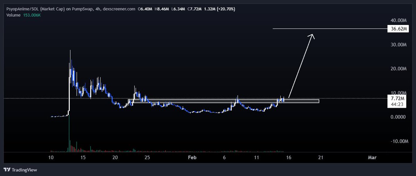Click the 20.00M price axis label
416x176 pixels.
pos(398,69)
